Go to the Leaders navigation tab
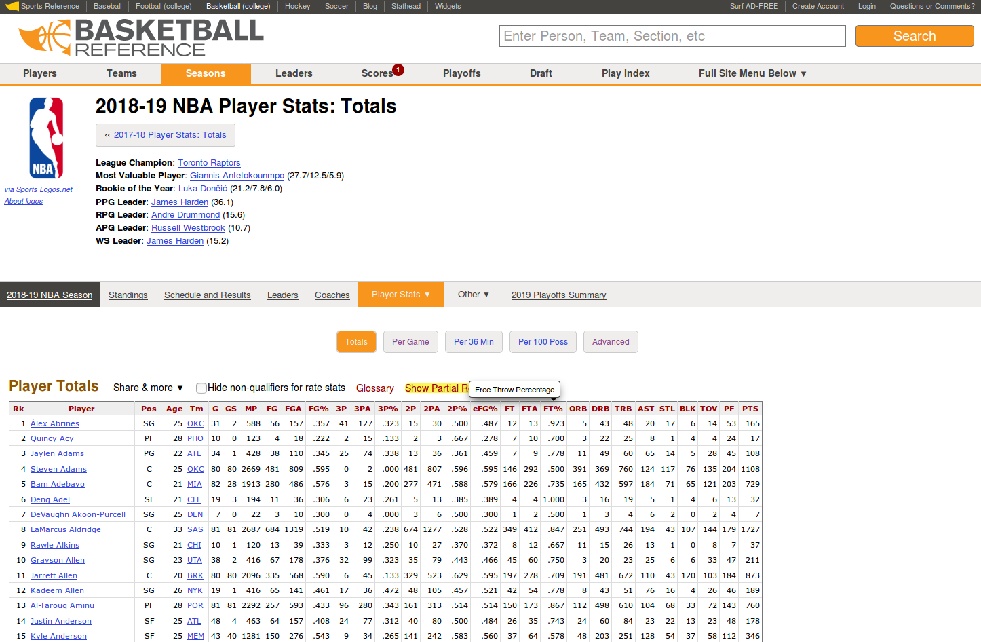 pos(294,73)
